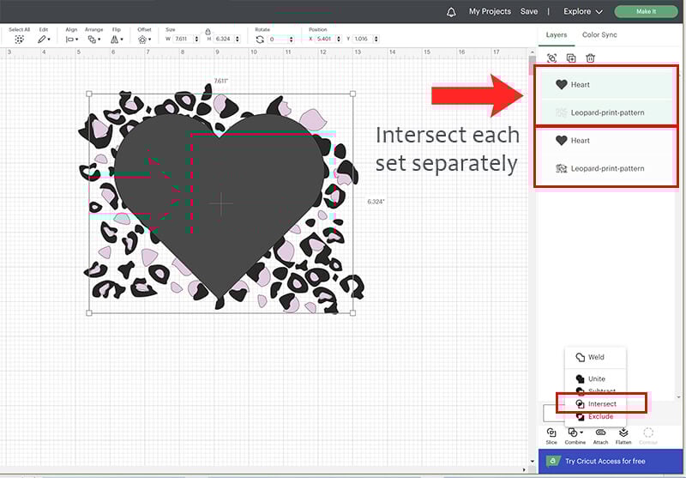Click the Rotate icon in toolbar
This screenshot has height=478, width=686.
coord(260,39)
